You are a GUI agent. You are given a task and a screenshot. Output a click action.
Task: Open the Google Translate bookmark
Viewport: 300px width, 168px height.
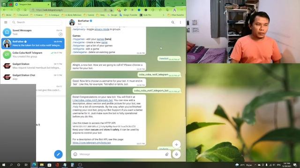tap(128, 15)
